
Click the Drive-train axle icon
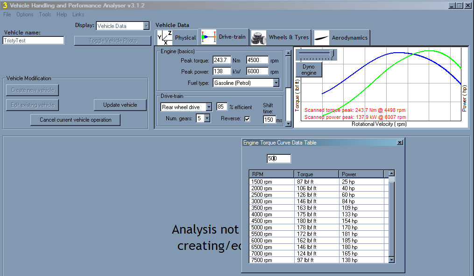209,37
